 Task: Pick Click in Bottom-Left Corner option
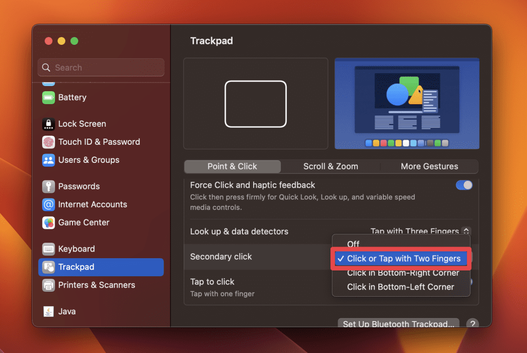400,287
